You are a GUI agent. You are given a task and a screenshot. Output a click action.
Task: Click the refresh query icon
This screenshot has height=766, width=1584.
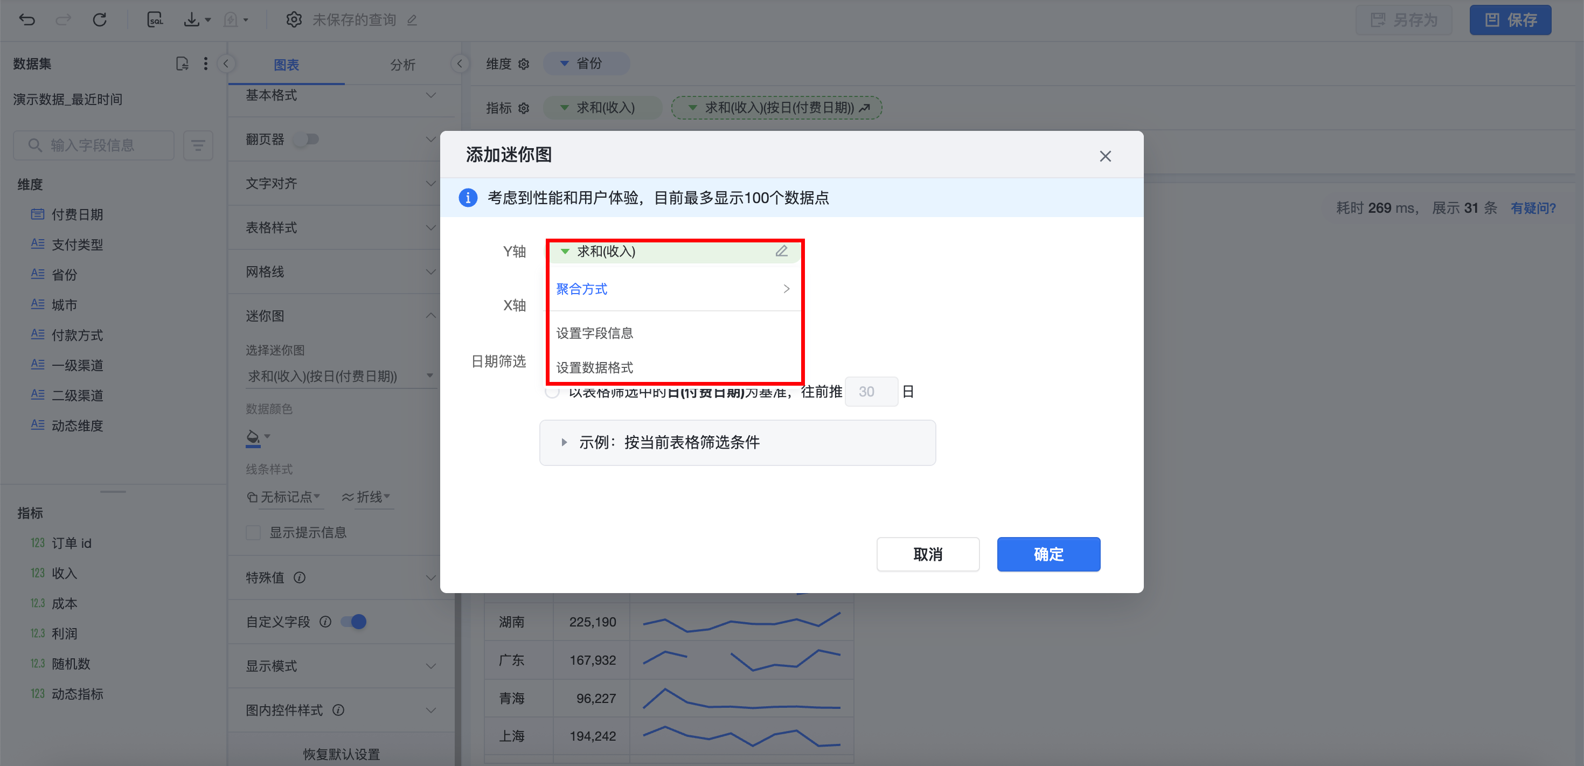pos(100,20)
